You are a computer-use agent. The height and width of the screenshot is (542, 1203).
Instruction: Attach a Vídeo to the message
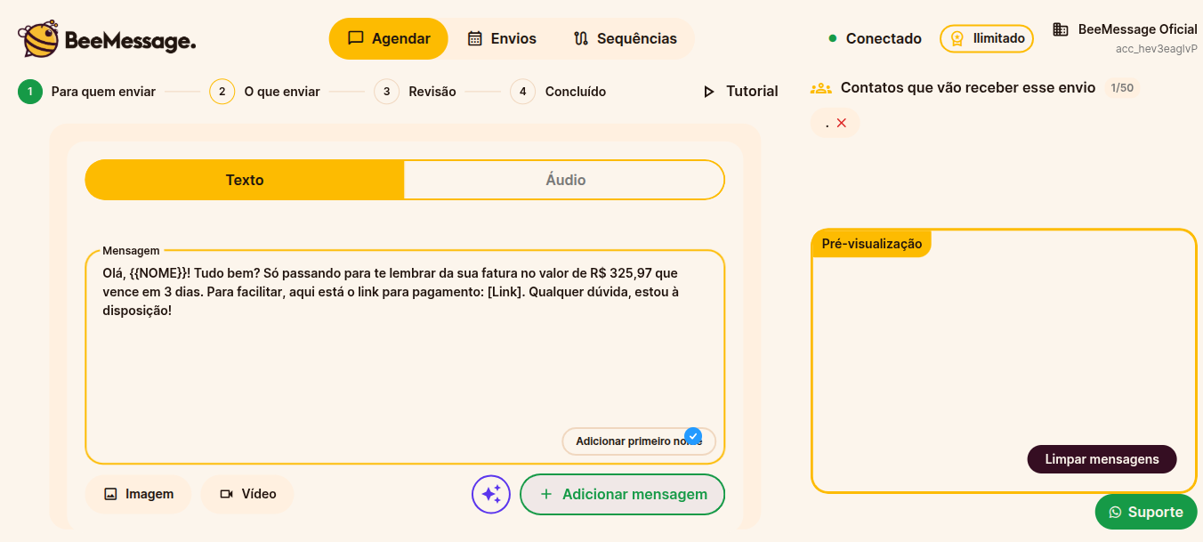pyautogui.click(x=247, y=494)
